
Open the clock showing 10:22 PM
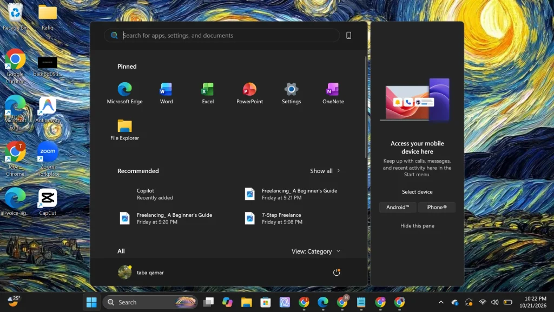point(533,302)
